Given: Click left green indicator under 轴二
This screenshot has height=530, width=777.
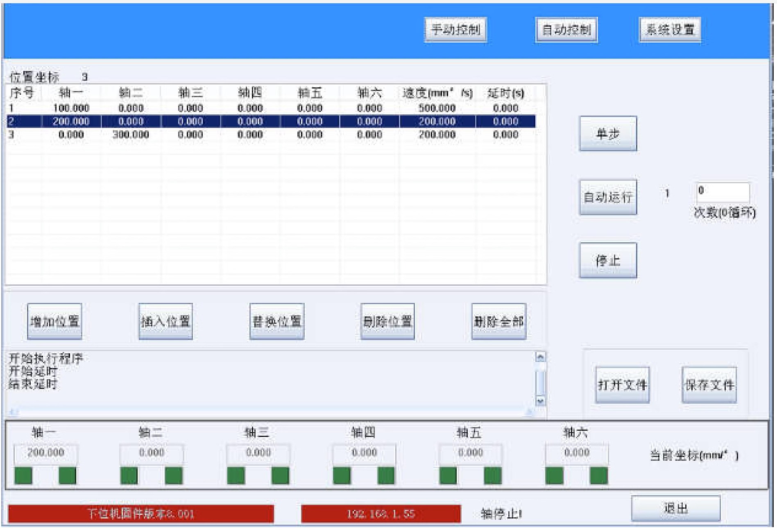Looking at the screenshot, I should (129, 475).
